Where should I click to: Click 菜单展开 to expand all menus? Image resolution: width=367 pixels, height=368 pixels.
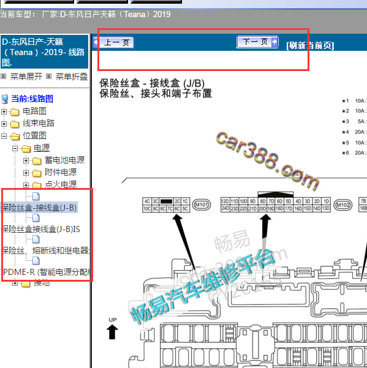pos(26,77)
